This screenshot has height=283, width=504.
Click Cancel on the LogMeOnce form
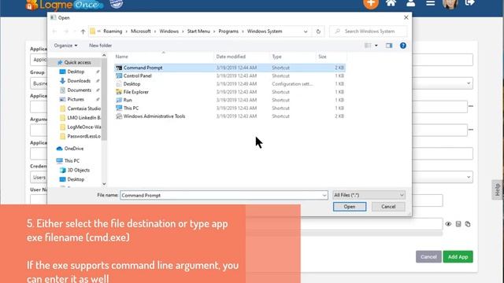click(428, 257)
